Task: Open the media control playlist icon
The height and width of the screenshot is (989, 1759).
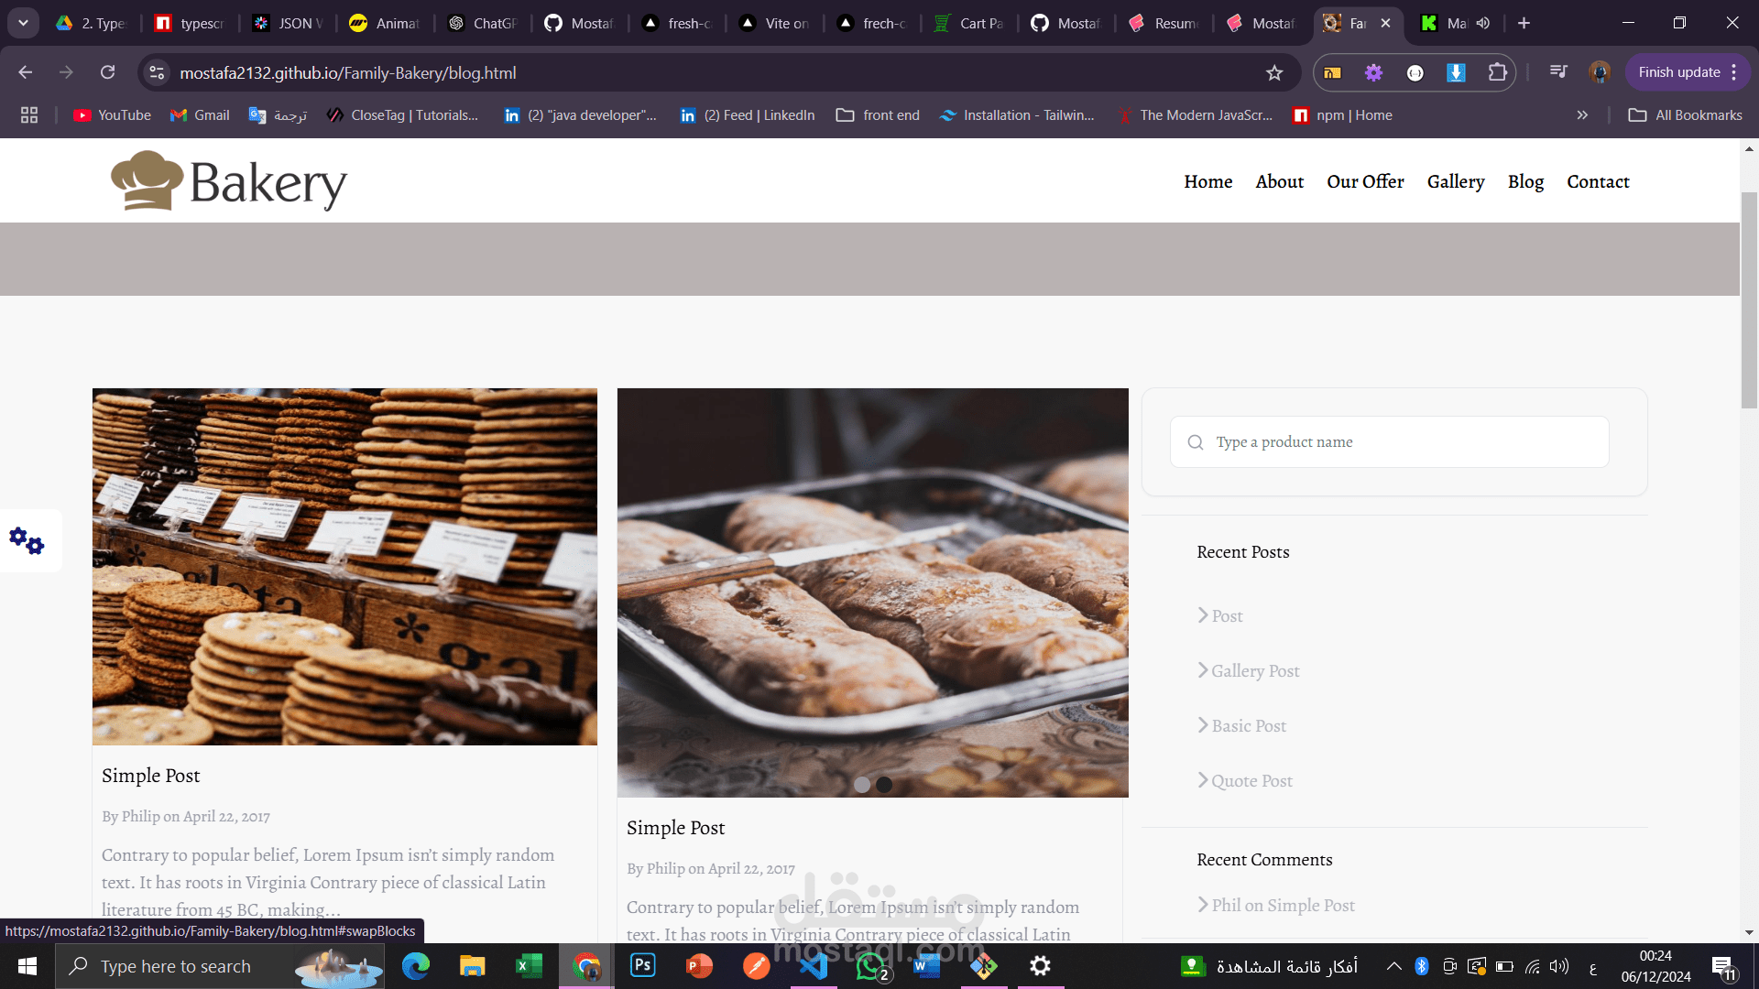Action: [x=1557, y=72]
